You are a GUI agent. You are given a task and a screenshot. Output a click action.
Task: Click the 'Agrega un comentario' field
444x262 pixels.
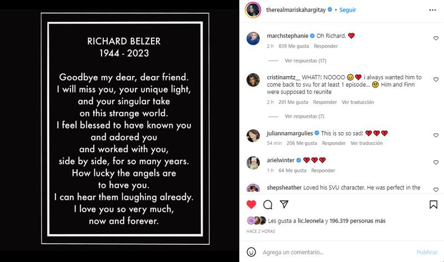tap(333, 252)
